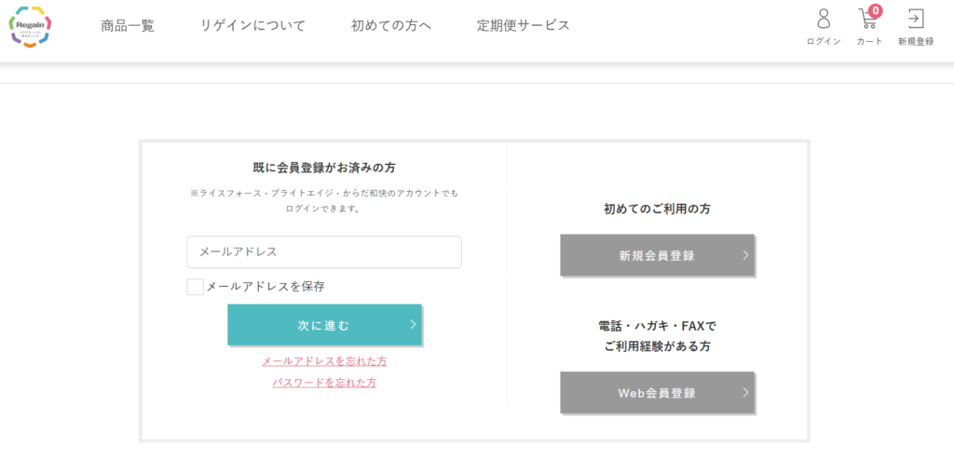Follow the メールアドレスを忘れた方 link
The width and height of the screenshot is (954, 460).
(324, 360)
